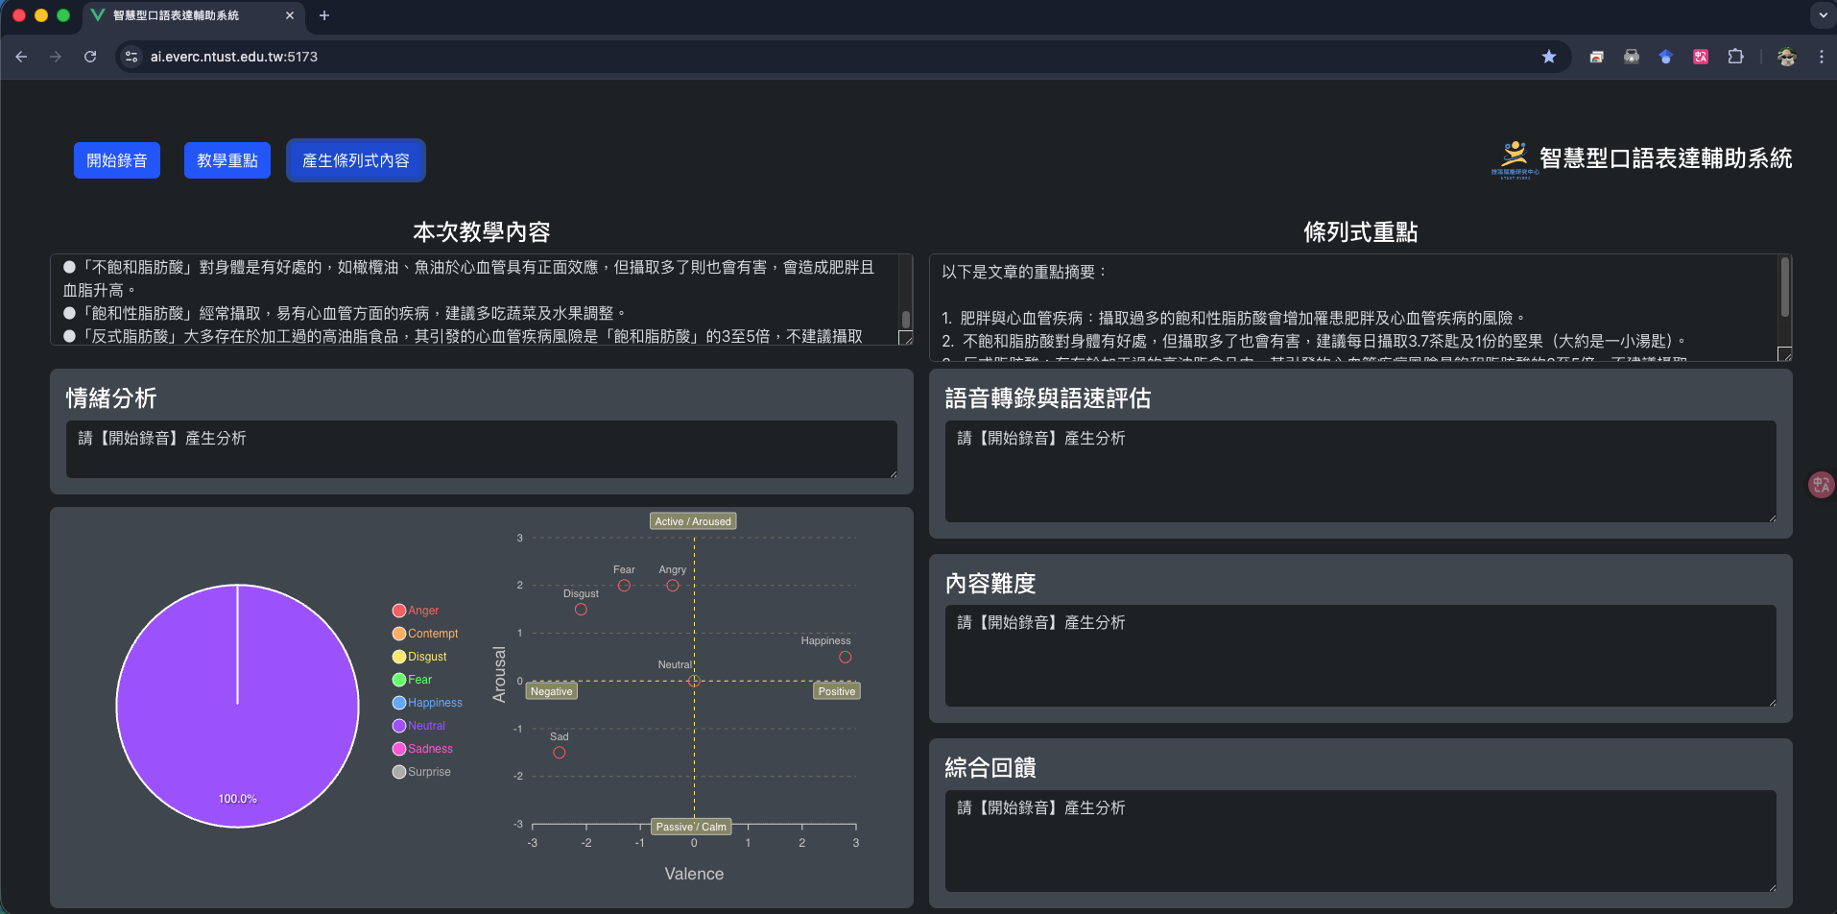Go back using the browser back arrow
The image size is (1837, 914).
[21, 57]
